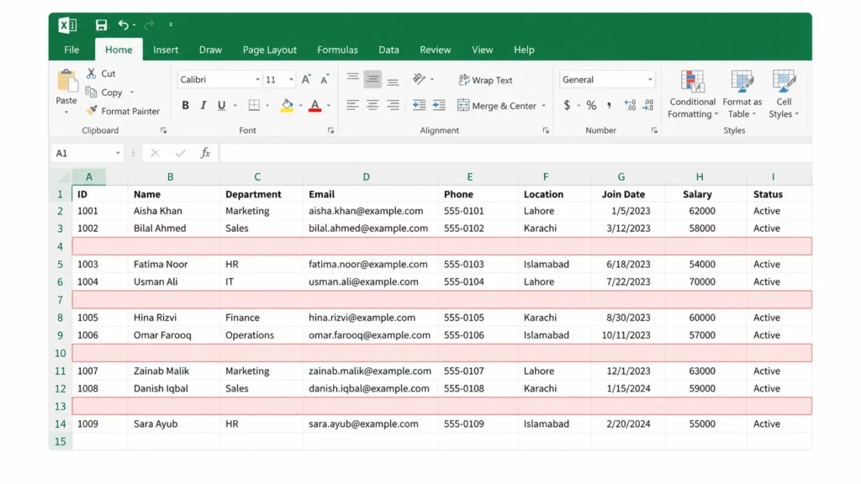The height and width of the screenshot is (484, 861).
Task: Open the Calibri font name dropdown
Action: click(x=257, y=80)
